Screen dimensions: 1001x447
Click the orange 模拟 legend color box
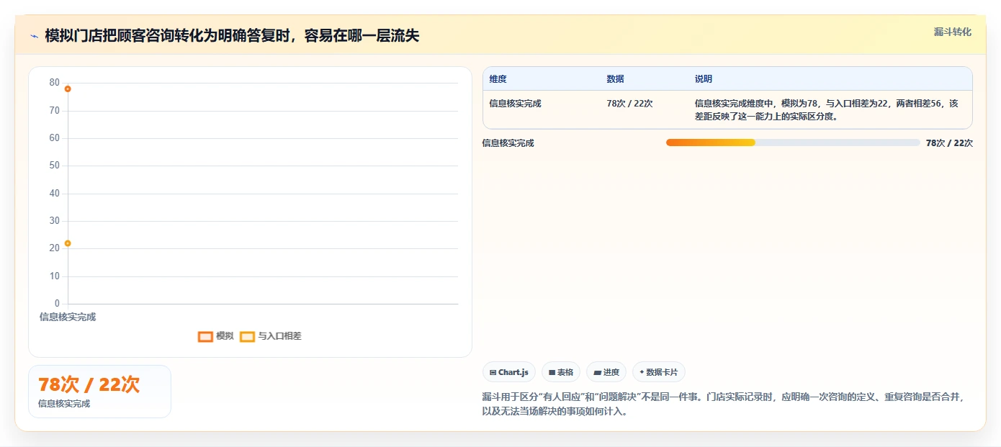click(205, 336)
